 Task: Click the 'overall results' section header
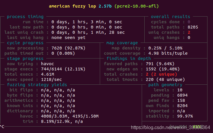(x=170, y=17)
